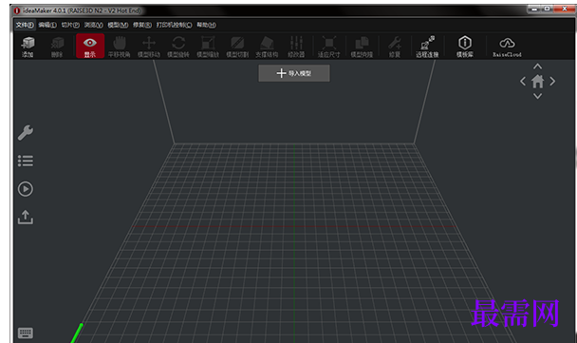Screen dimensions: 577x343
Task: Click the wrench icon in left sidebar
Action: coord(26,133)
